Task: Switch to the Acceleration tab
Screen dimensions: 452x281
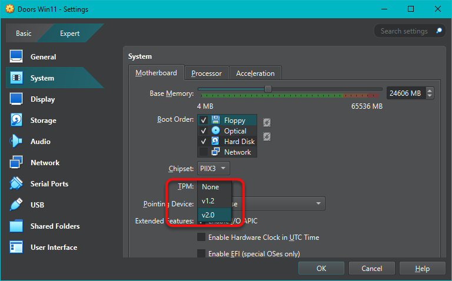Action: pos(255,73)
